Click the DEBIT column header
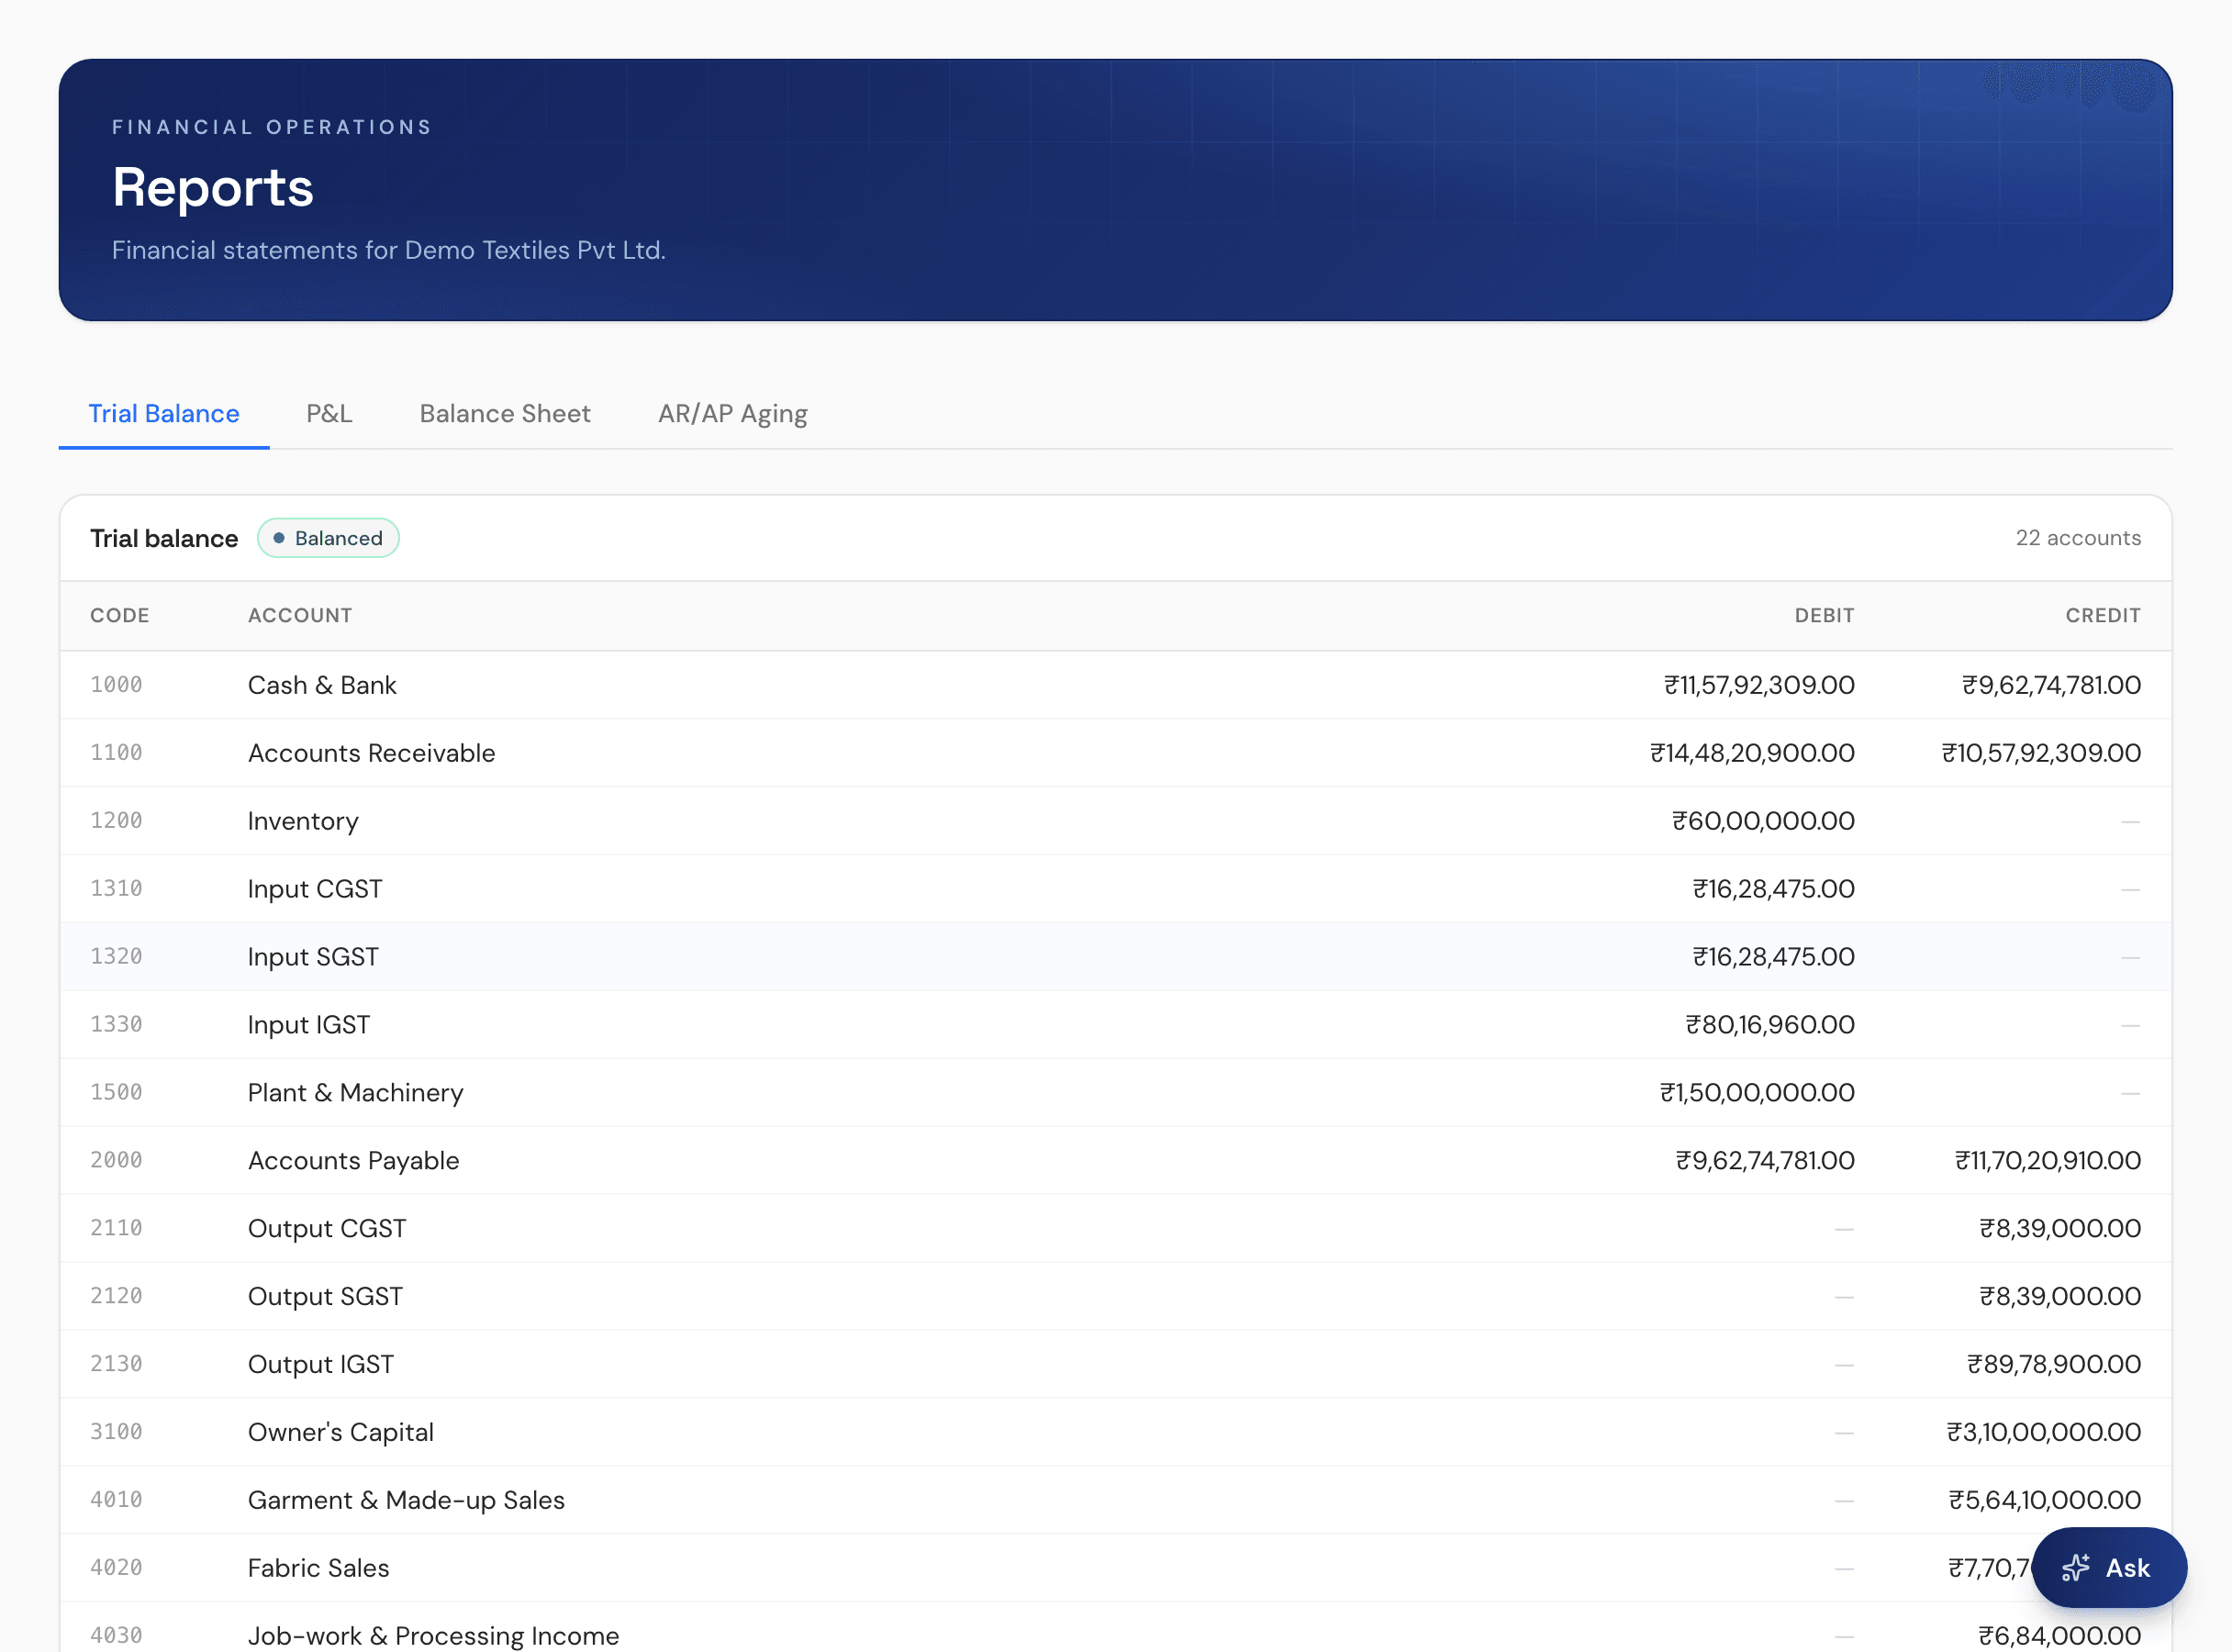 click(x=1824, y=615)
